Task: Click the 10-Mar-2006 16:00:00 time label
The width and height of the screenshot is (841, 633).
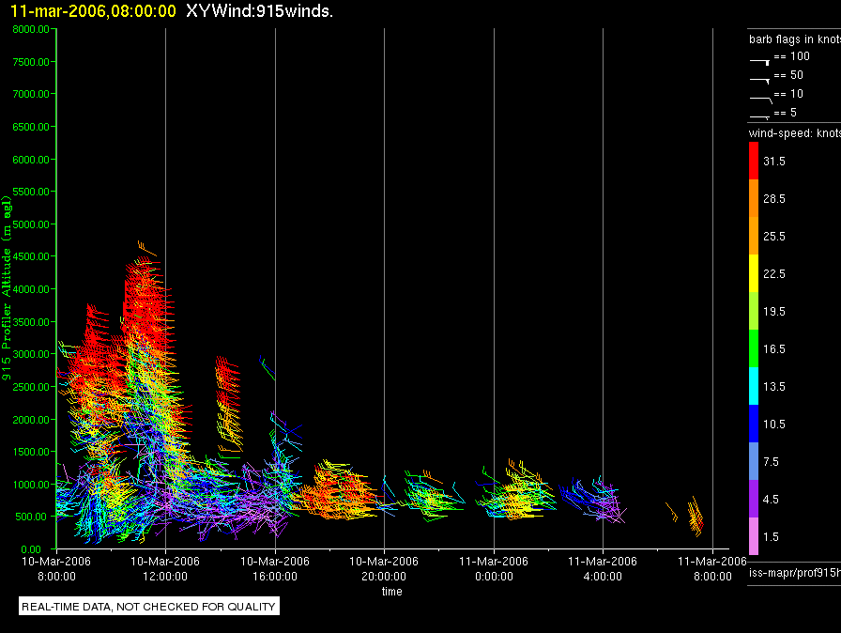Action: click(275, 568)
